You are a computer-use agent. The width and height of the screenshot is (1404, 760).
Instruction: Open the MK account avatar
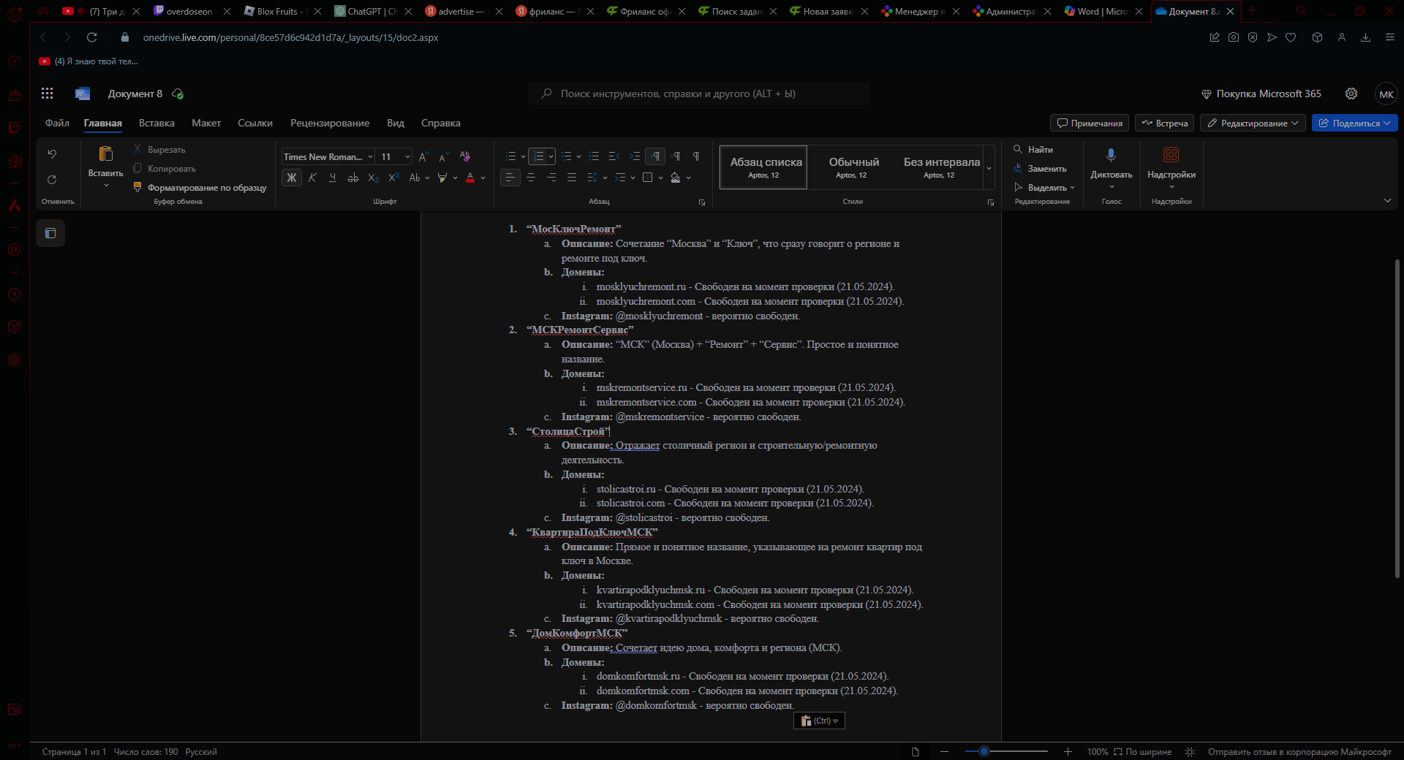[1386, 94]
